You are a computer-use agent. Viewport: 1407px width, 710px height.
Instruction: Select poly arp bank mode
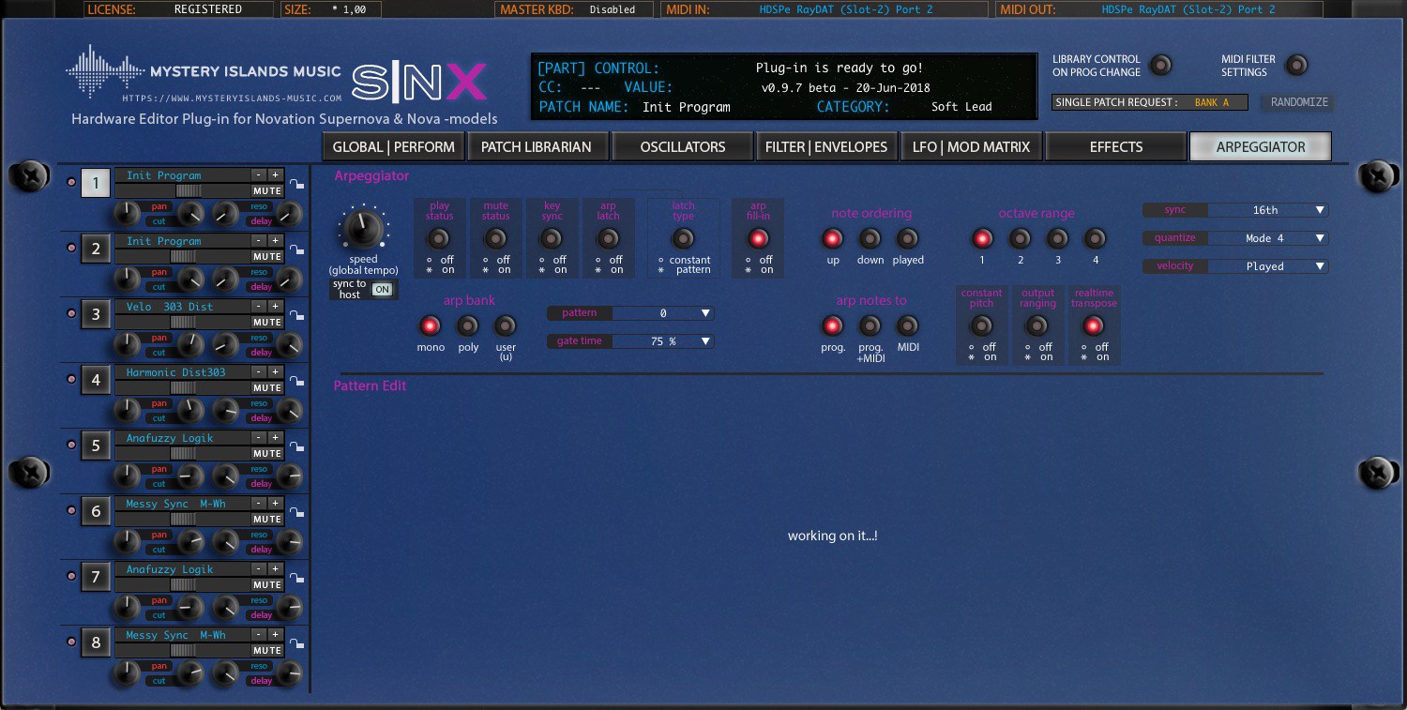pos(467,326)
